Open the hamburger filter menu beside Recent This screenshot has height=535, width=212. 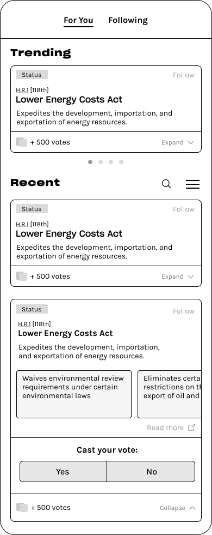coord(192,184)
